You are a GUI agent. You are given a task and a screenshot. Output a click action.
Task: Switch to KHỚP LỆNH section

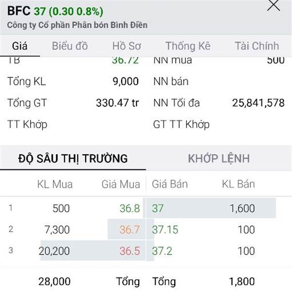219,159
